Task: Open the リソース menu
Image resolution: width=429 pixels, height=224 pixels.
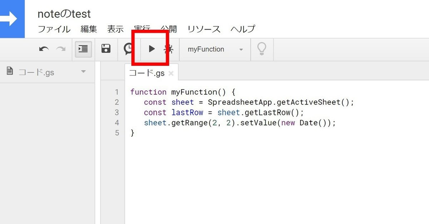Action: (204, 29)
